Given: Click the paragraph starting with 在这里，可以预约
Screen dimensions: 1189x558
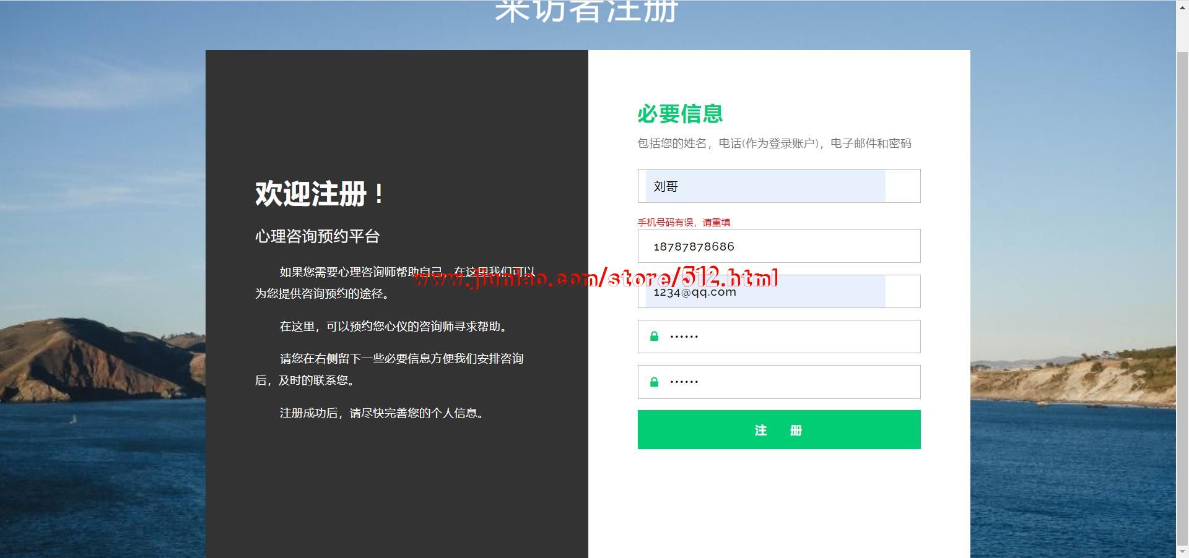Looking at the screenshot, I should coord(394,327).
